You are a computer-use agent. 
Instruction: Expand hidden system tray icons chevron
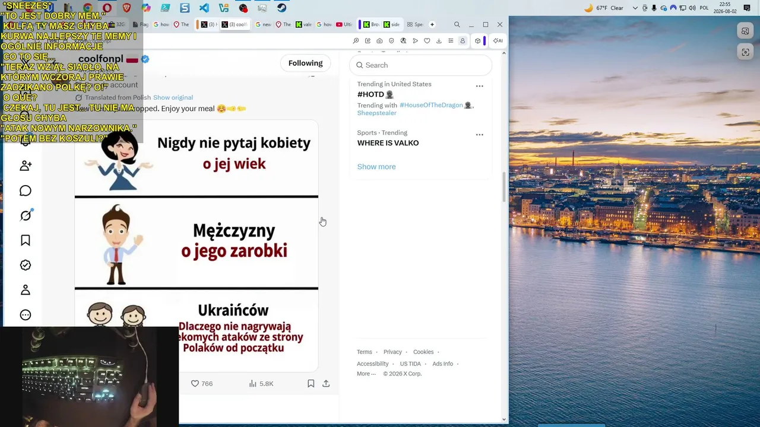pyautogui.click(x=635, y=8)
